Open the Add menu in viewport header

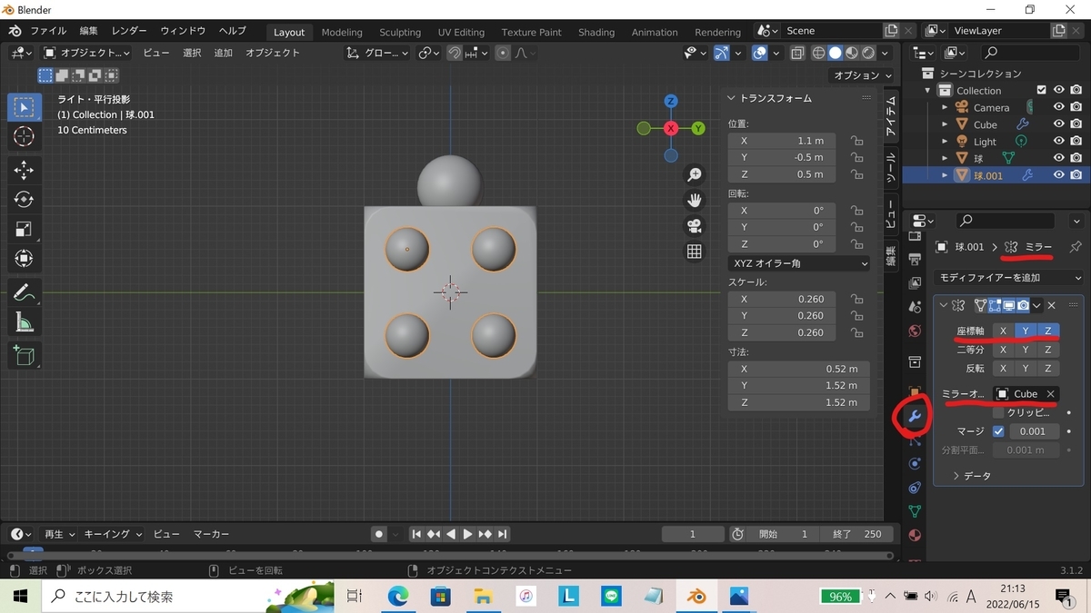point(224,54)
